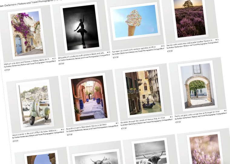
Task: Open title 'Gondola through the canals of Venice'
Action: coord(143,120)
